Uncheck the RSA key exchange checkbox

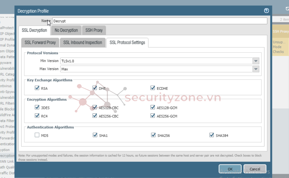pyautogui.click(x=37, y=88)
